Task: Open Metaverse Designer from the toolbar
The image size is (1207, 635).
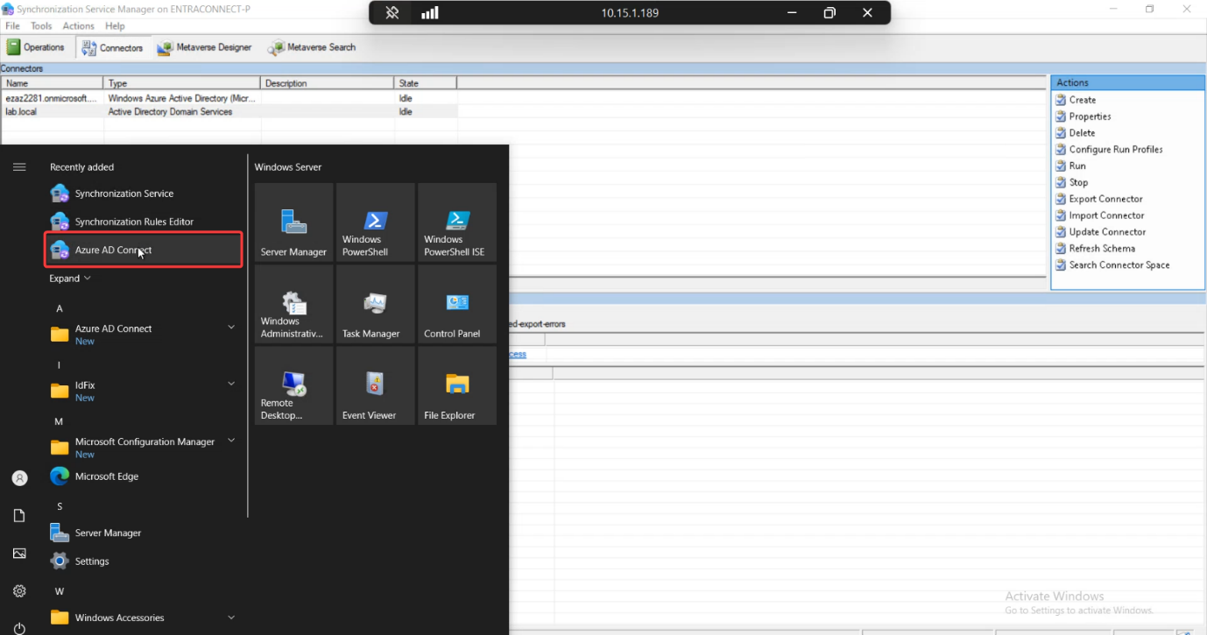Action: coord(204,47)
